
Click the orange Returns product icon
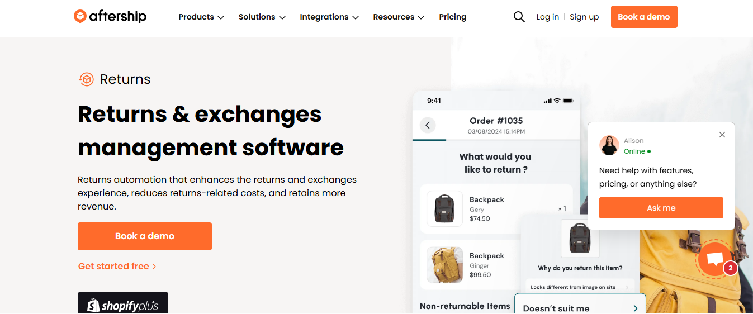[x=86, y=79]
